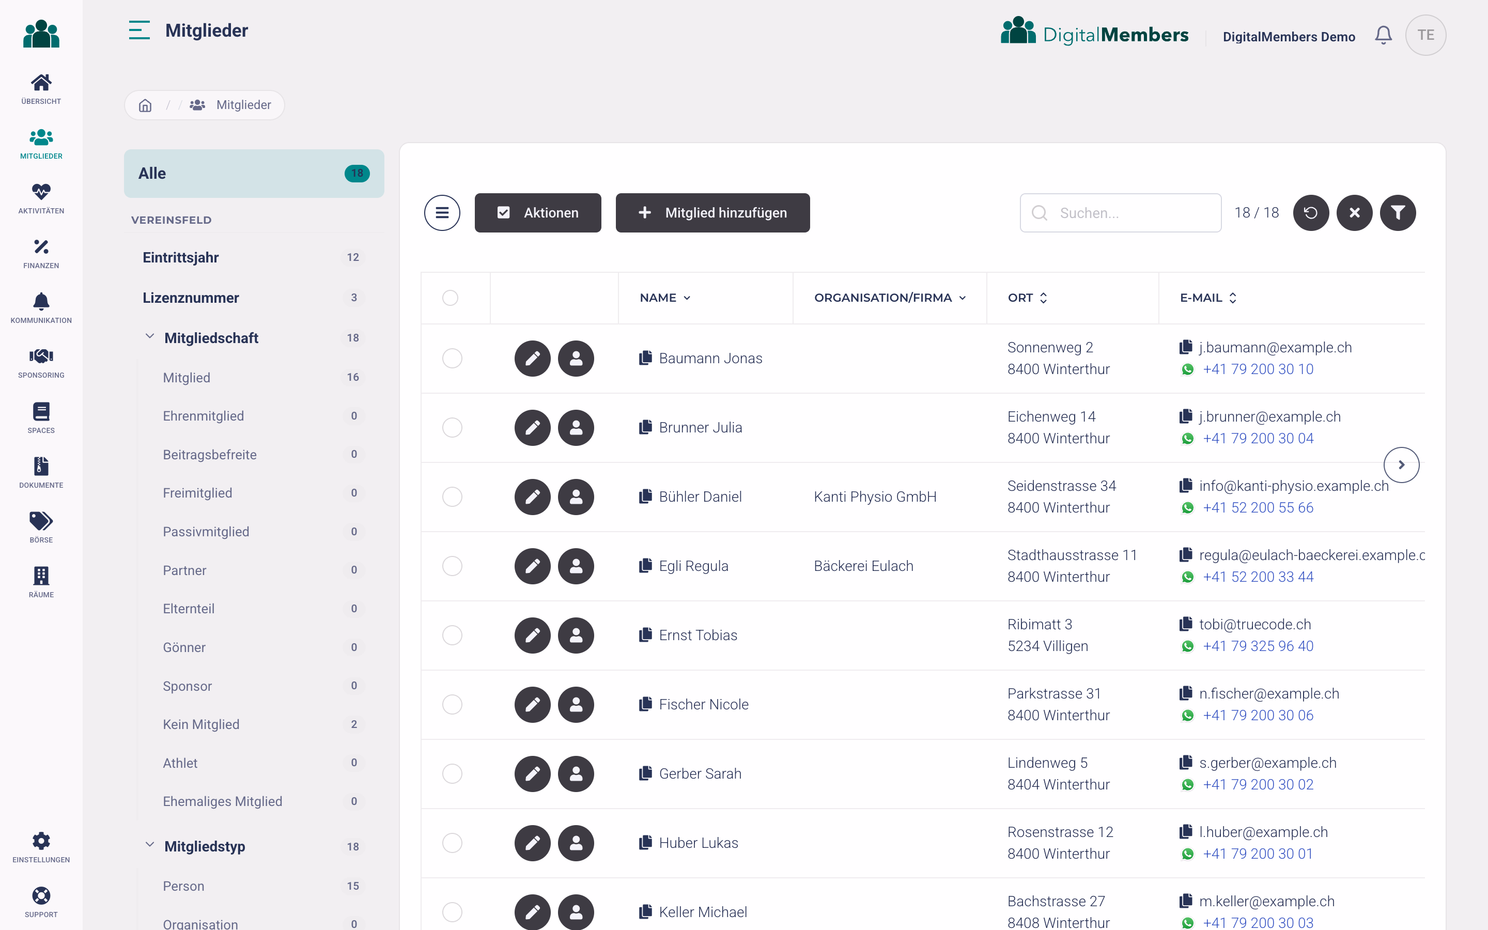Select the Baumann Jonas row checkbox
Screen dimensions: 1488x930
click(452, 359)
